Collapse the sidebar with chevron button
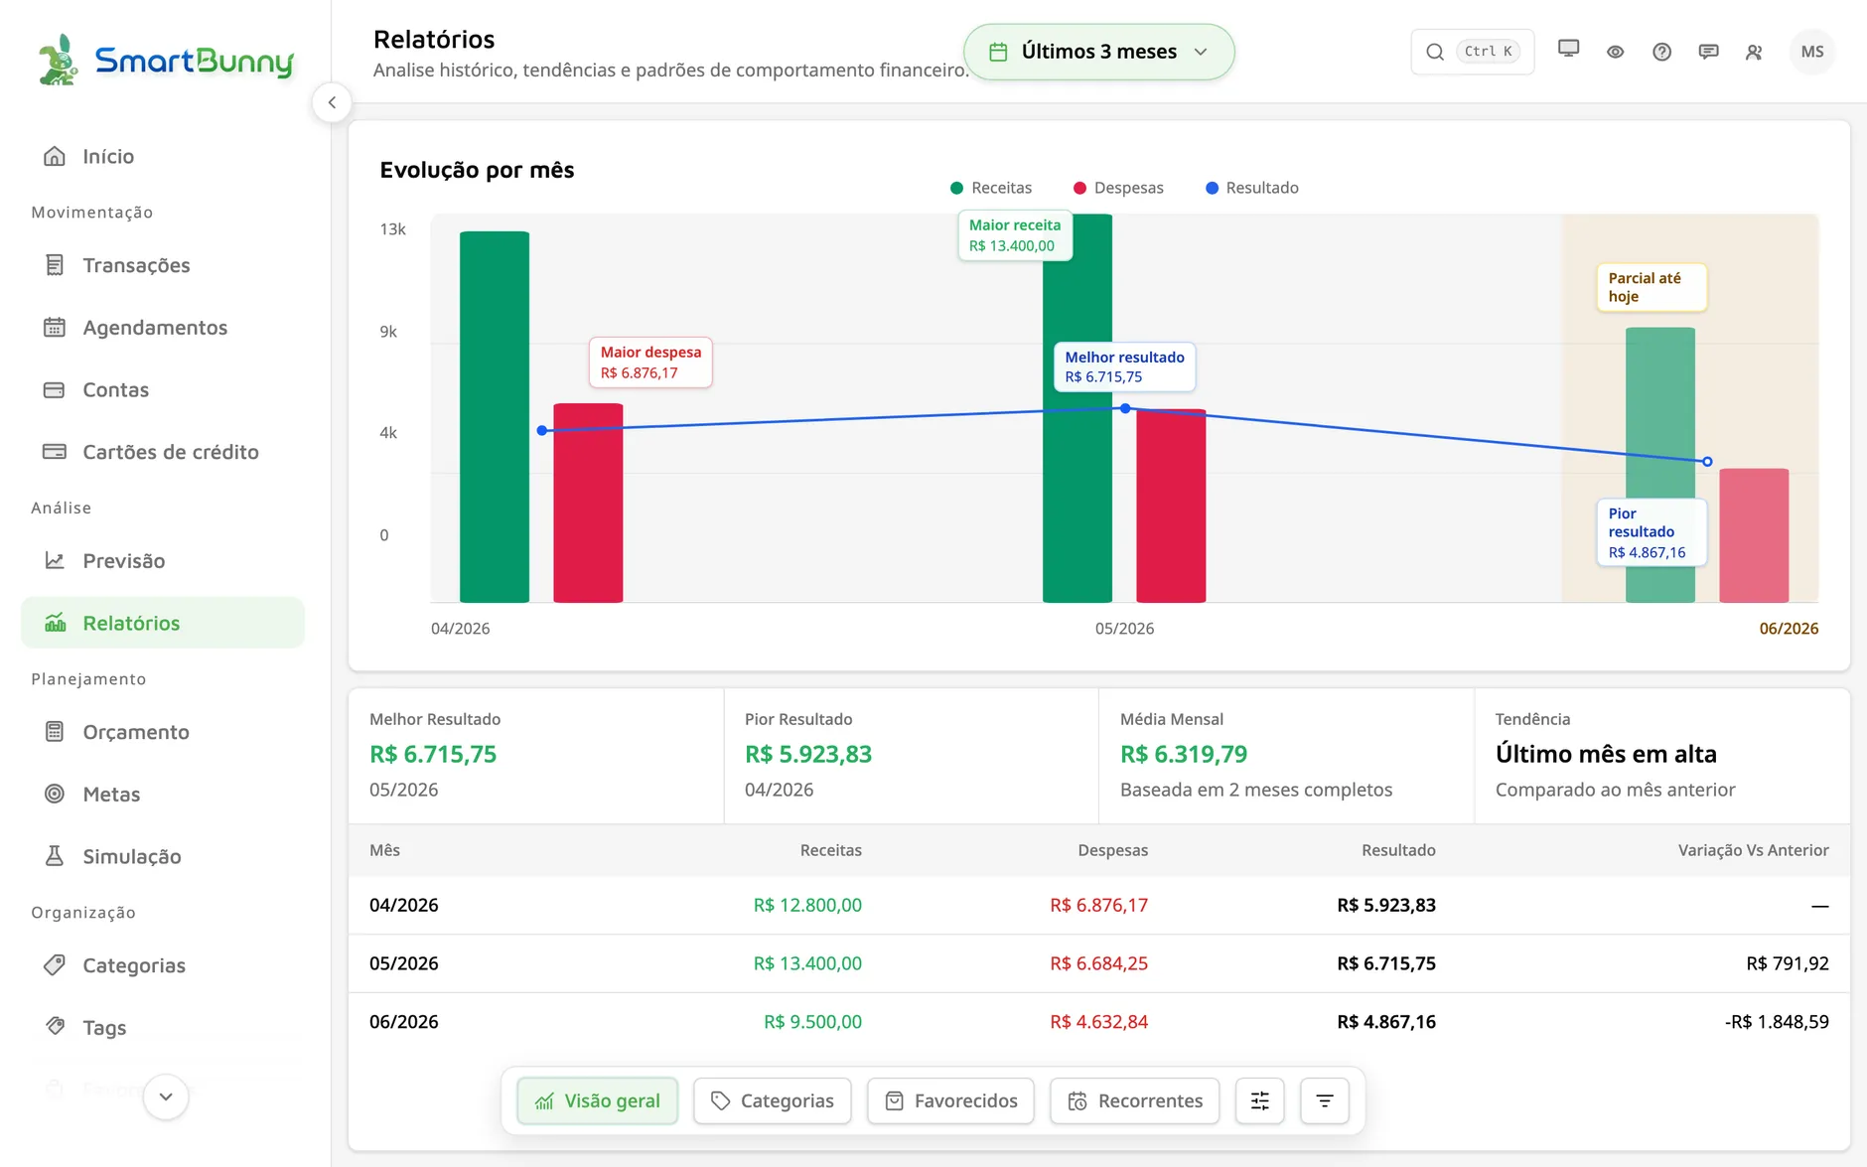1867x1167 pixels. [332, 102]
